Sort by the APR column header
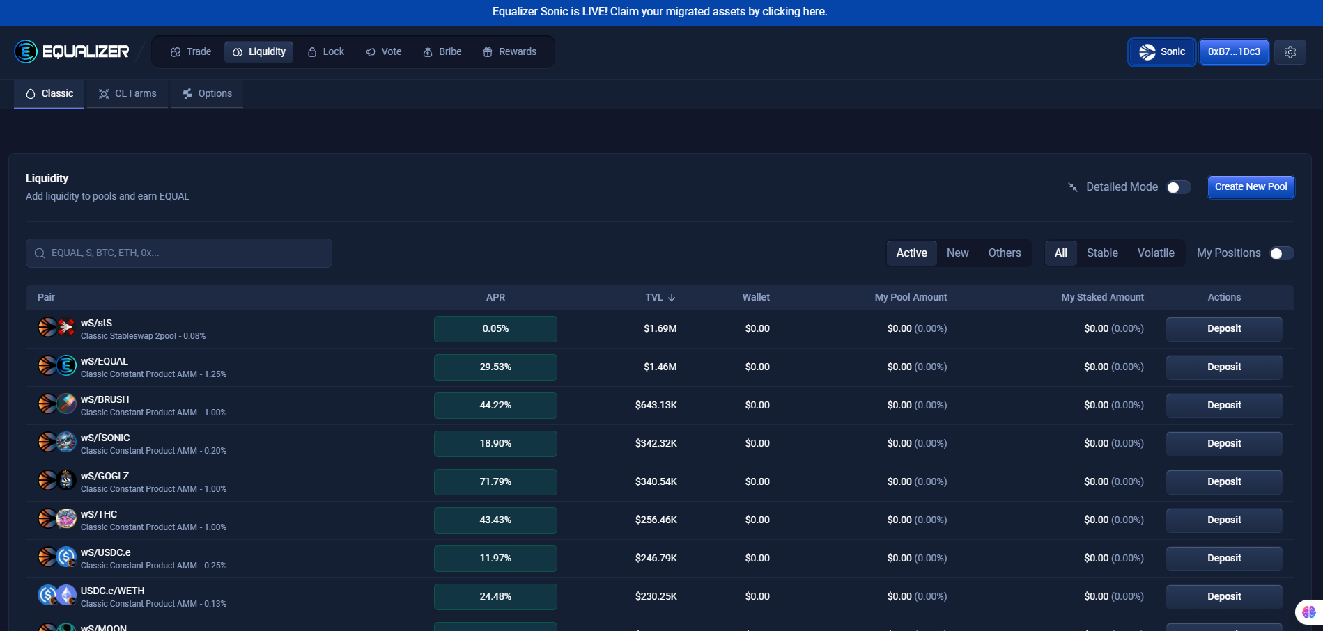The image size is (1323, 631). [x=495, y=298]
